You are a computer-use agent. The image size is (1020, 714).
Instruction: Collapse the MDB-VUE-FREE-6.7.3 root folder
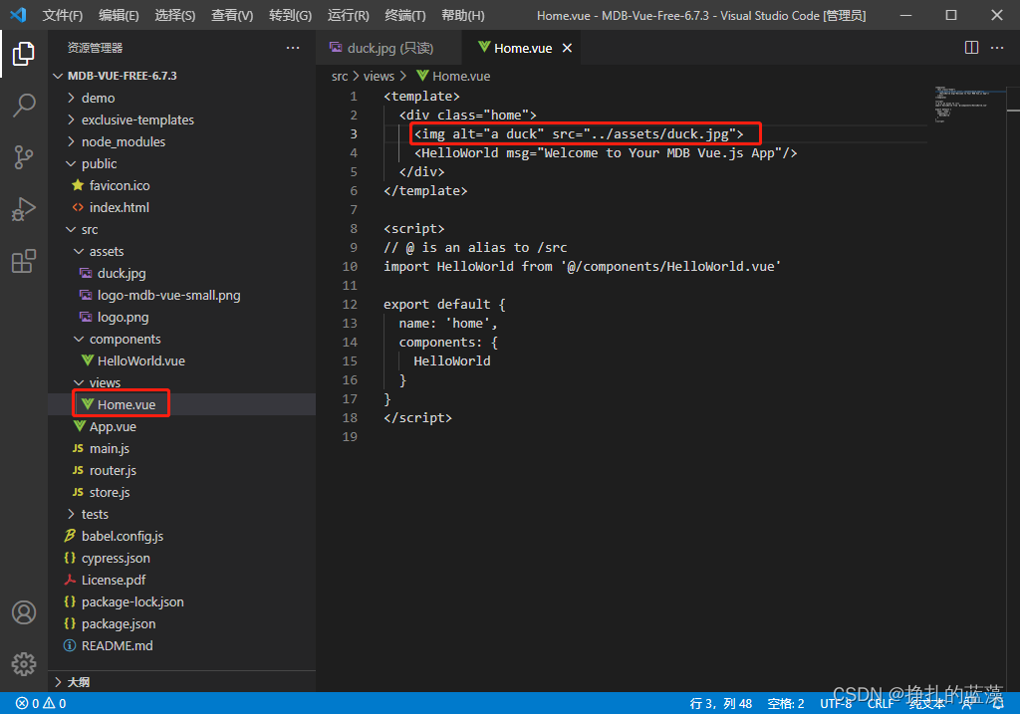tap(123, 76)
